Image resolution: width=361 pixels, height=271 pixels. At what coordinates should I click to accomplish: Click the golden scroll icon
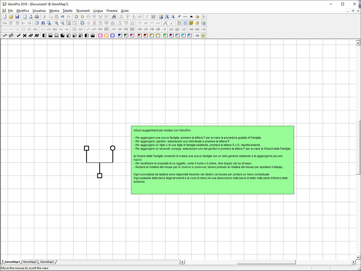click(x=197, y=23)
